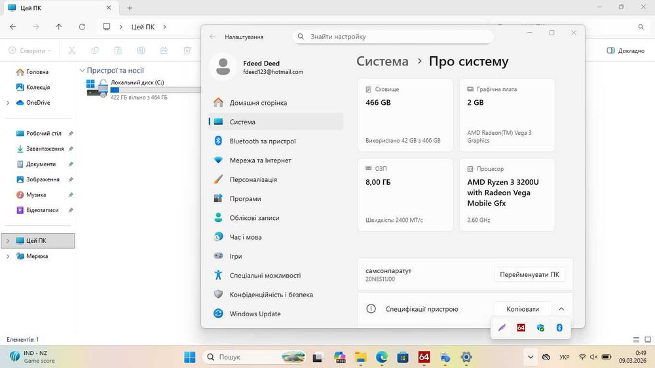
Task: Click Перейменувати ПК button
Action: [x=529, y=274]
